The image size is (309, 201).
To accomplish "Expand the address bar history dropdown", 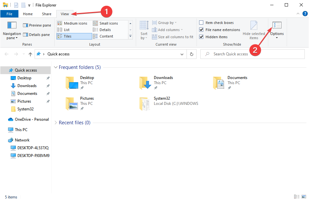I will coord(182,54).
